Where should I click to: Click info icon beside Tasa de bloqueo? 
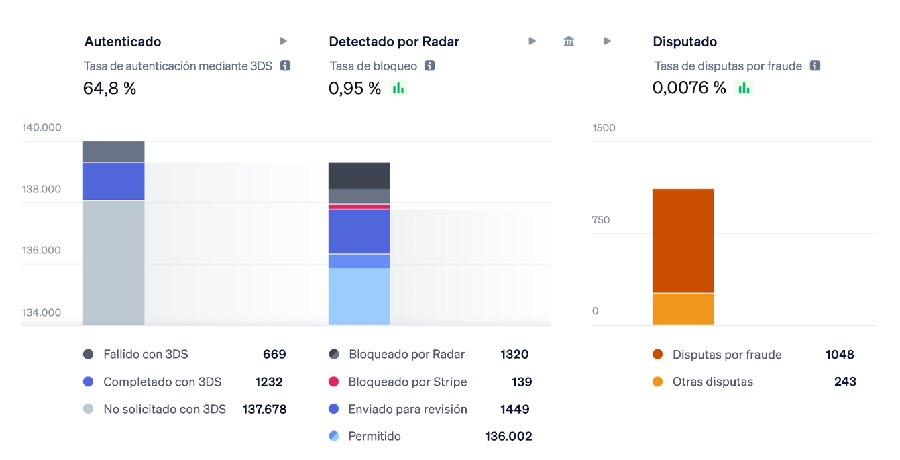pyautogui.click(x=430, y=66)
